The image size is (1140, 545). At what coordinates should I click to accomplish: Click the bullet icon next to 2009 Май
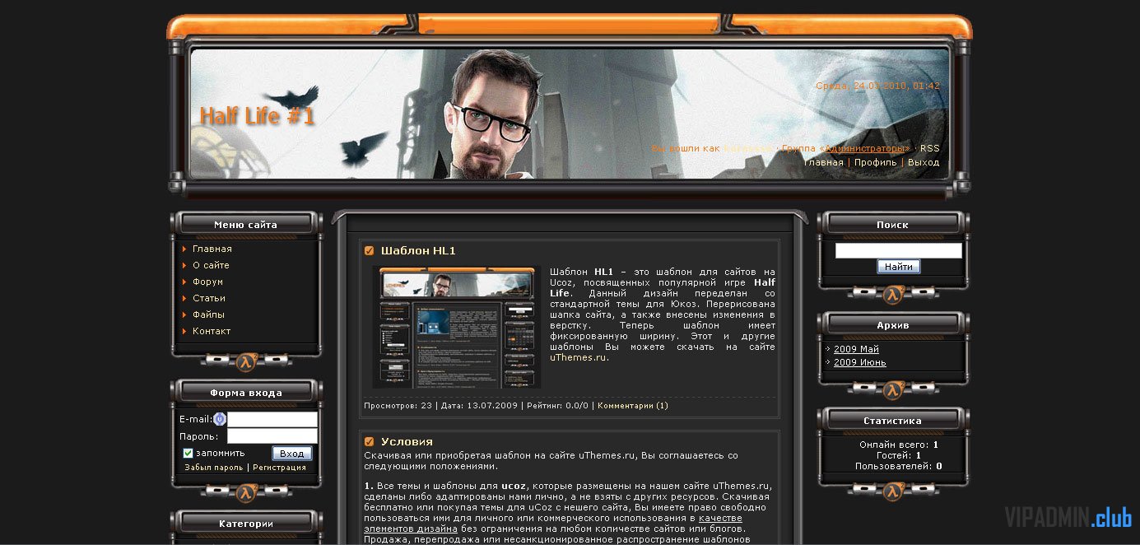(x=828, y=349)
